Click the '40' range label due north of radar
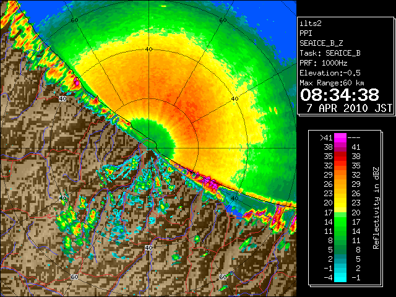396x297 pixels. (x=148, y=49)
